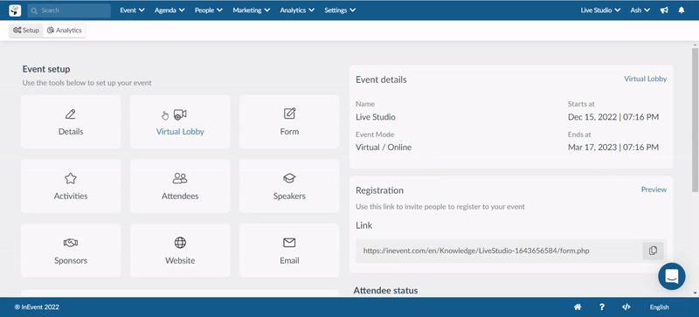Open the announcements megaphone icon
699x317 pixels.
click(664, 10)
